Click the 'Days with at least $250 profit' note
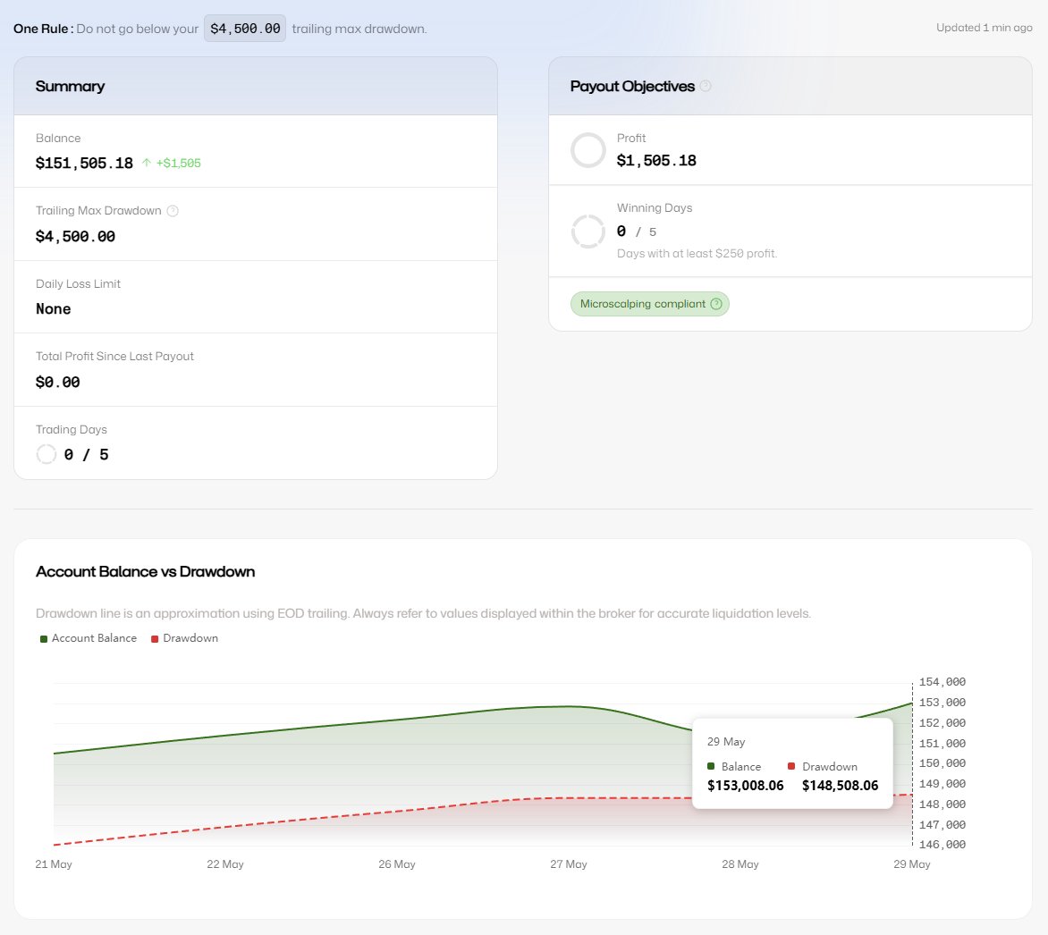This screenshot has height=935, width=1048. [697, 254]
